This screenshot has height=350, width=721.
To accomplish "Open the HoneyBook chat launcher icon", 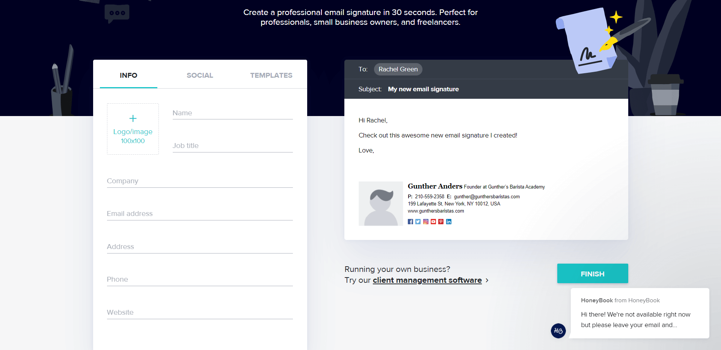I will [x=558, y=331].
